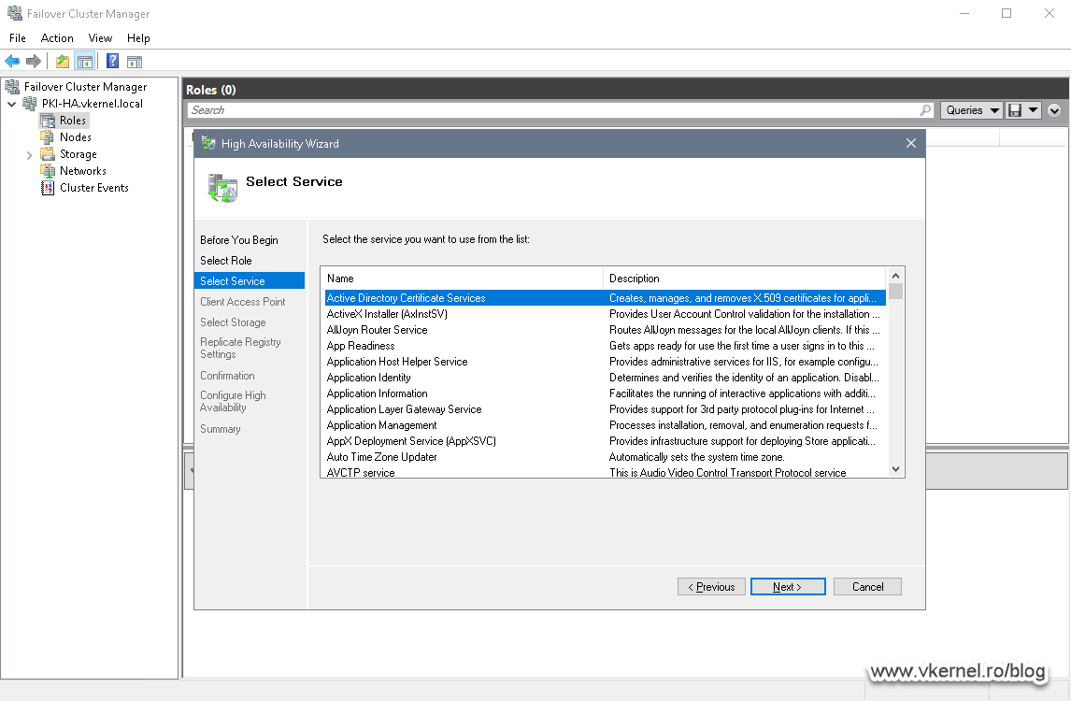Select the Storage tree item label
This screenshot has width=1071, height=701.
(78, 154)
